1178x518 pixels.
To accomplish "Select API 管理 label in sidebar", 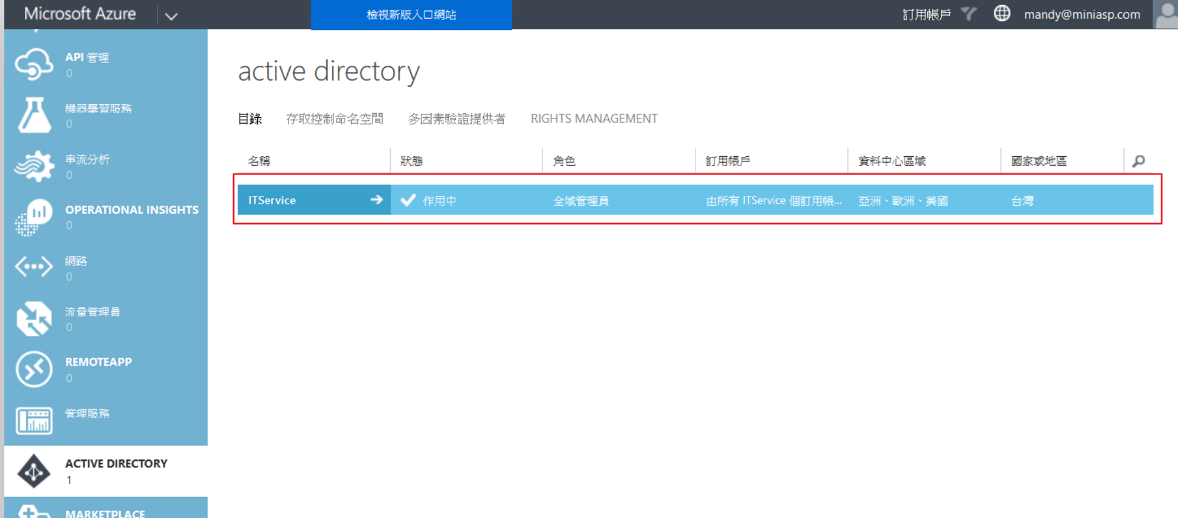I will click(87, 57).
